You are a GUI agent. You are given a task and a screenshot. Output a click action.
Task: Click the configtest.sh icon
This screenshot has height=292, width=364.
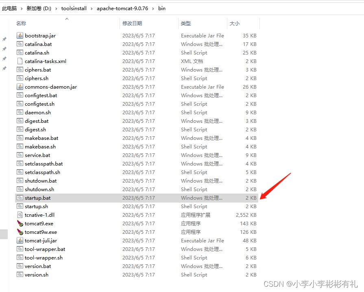[x=20, y=104]
